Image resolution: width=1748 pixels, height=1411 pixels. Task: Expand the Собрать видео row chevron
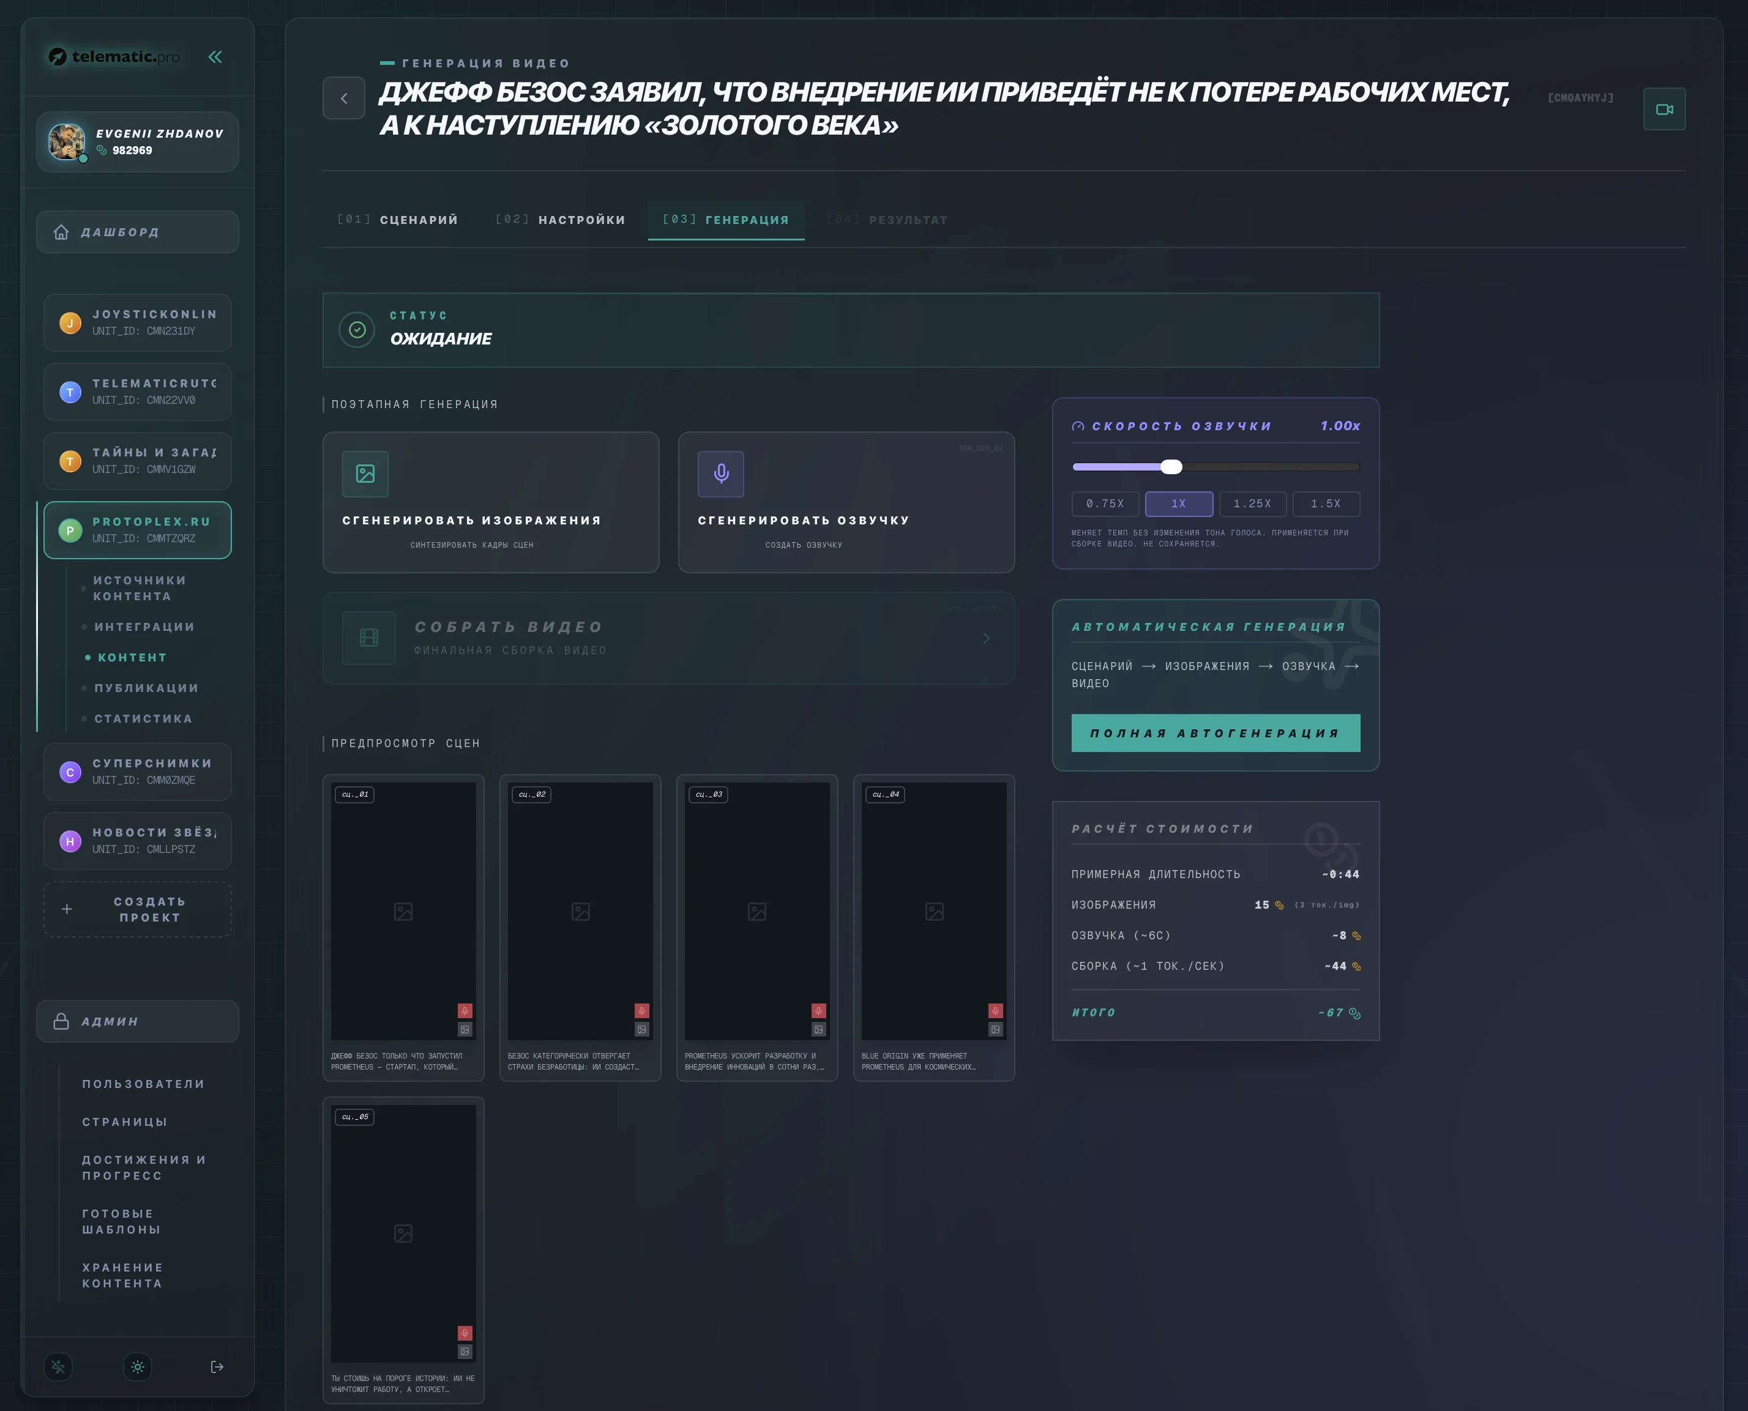985,638
